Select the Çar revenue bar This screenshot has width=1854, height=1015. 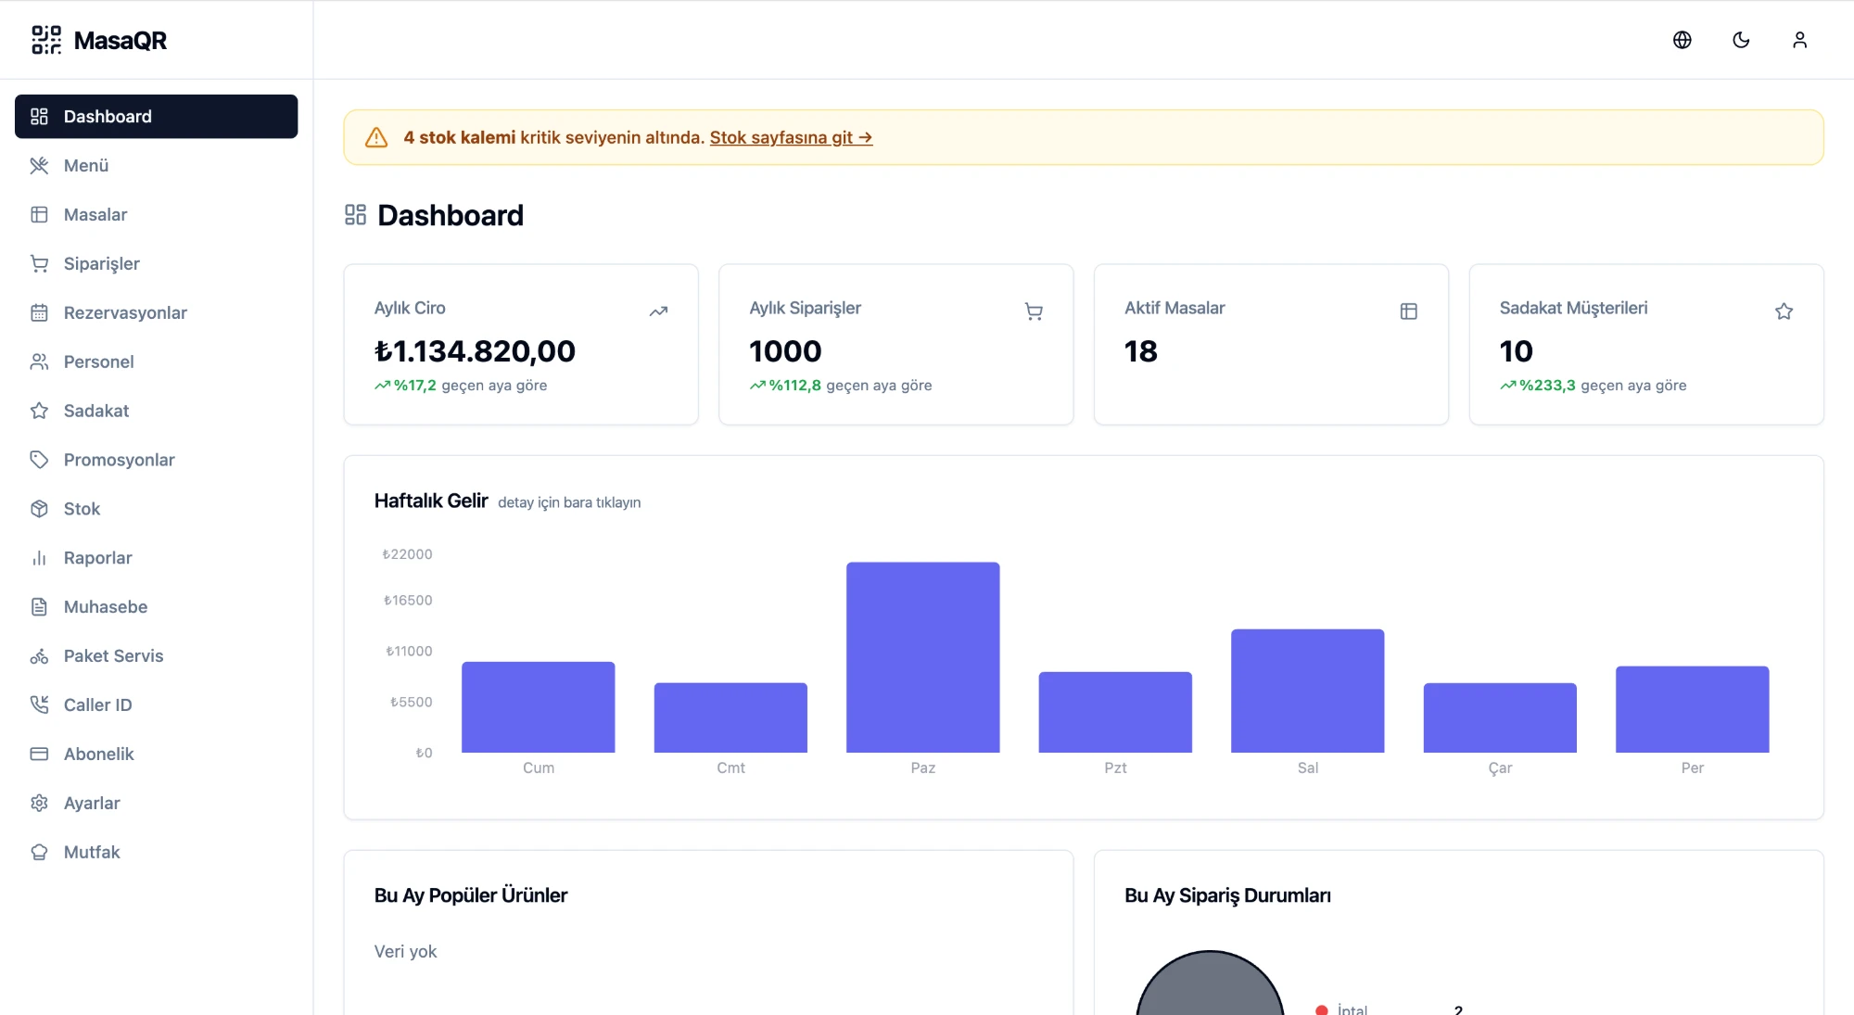click(x=1500, y=718)
